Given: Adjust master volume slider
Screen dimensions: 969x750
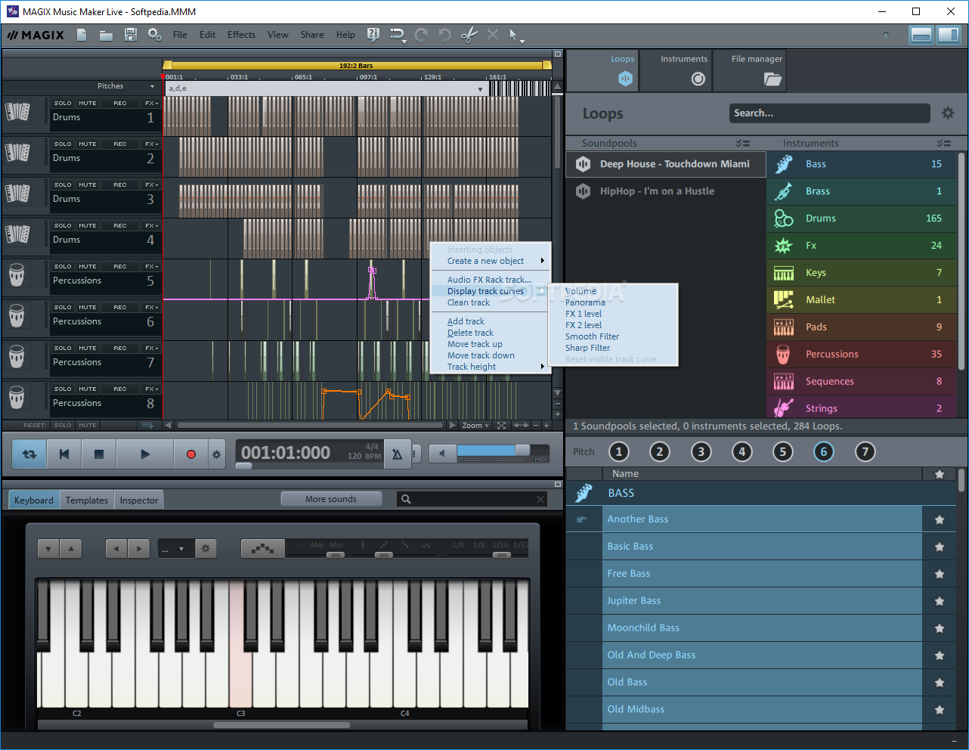Looking at the screenshot, I should (522, 451).
